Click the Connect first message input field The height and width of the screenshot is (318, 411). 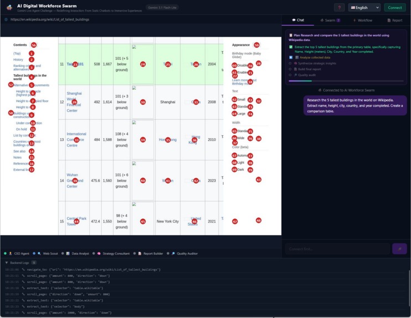(x=337, y=249)
